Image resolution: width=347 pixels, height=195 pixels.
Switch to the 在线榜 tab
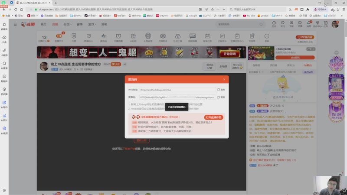tap(256, 65)
